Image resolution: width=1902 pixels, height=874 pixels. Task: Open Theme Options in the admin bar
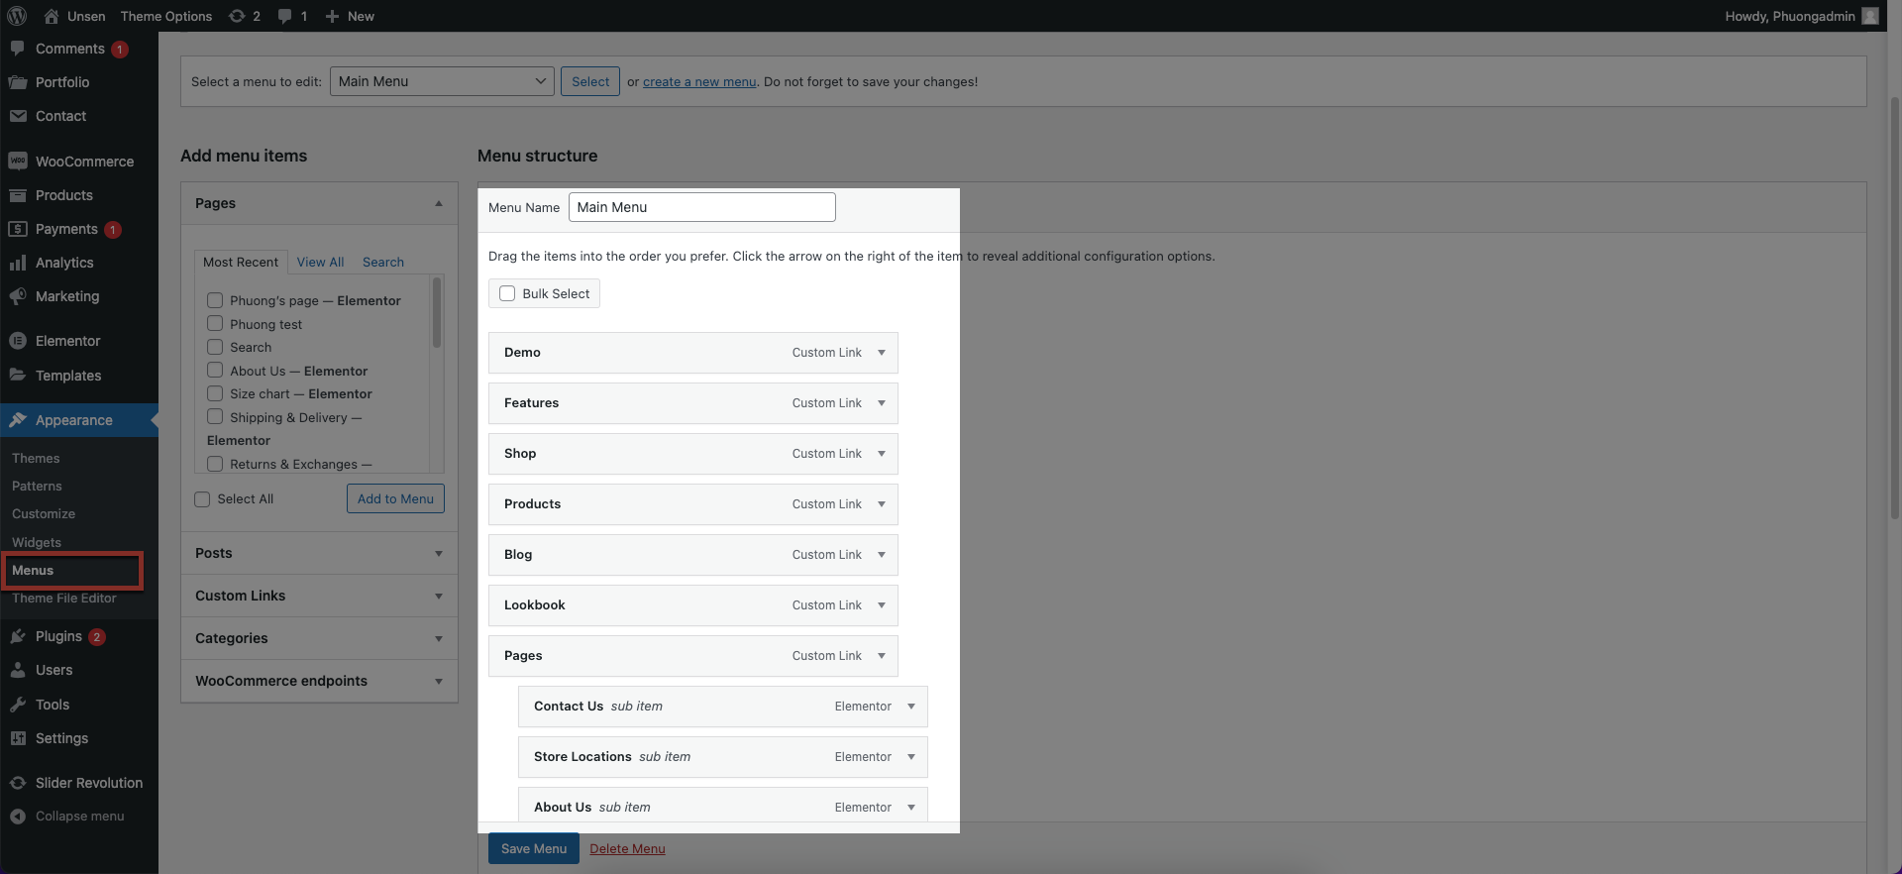tap(166, 16)
